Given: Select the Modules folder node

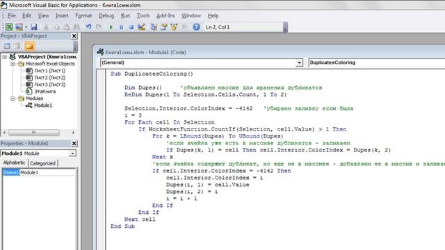Looking at the screenshot, I should coord(34,99).
